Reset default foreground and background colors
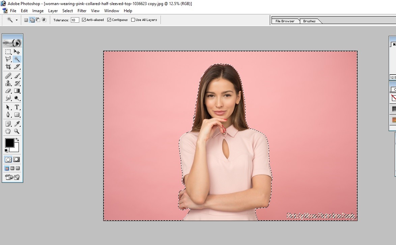The image size is (396, 245). [6, 151]
